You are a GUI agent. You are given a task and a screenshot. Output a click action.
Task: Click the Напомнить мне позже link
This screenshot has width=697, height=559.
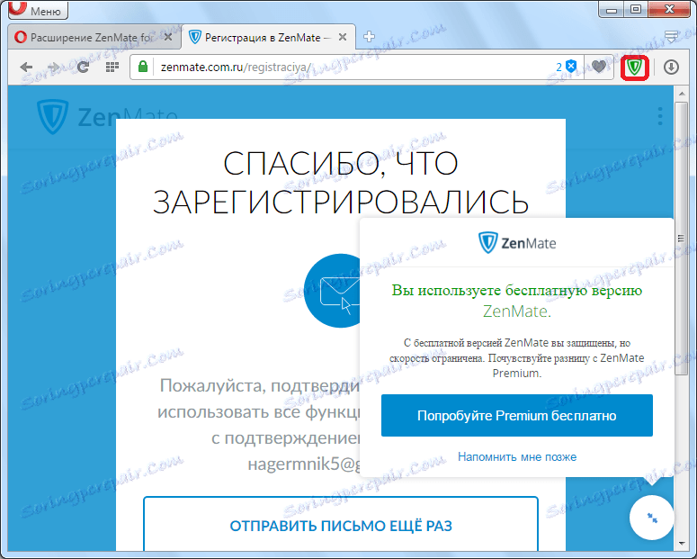(x=517, y=456)
